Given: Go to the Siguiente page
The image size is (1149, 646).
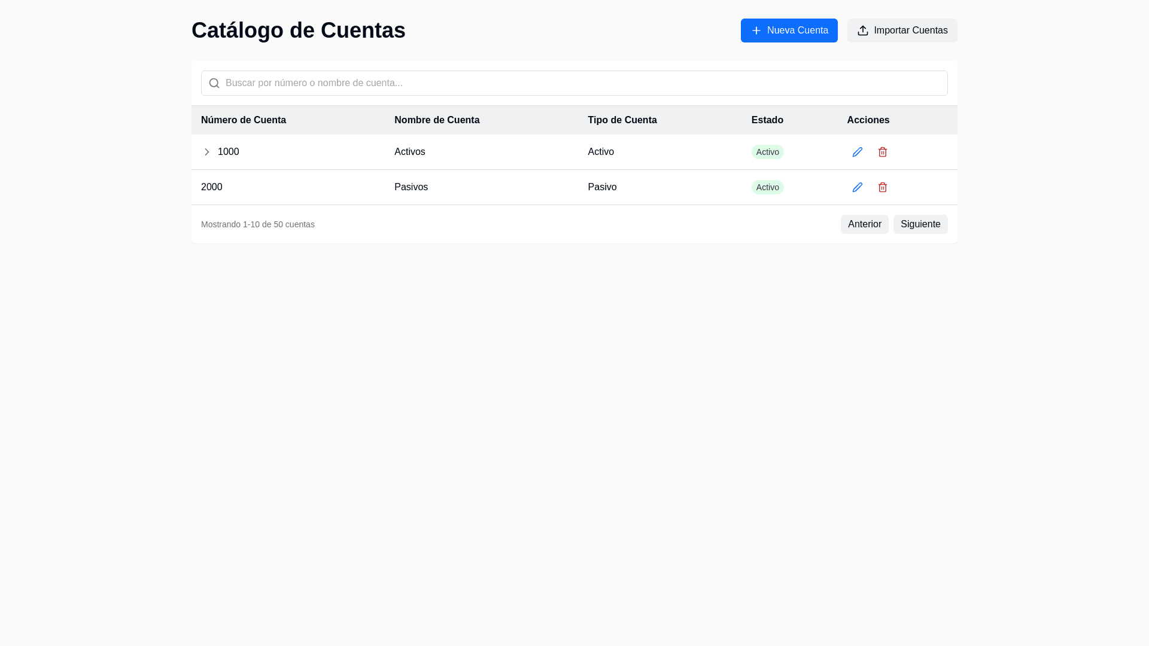Looking at the screenshot, I should (920, 224).
